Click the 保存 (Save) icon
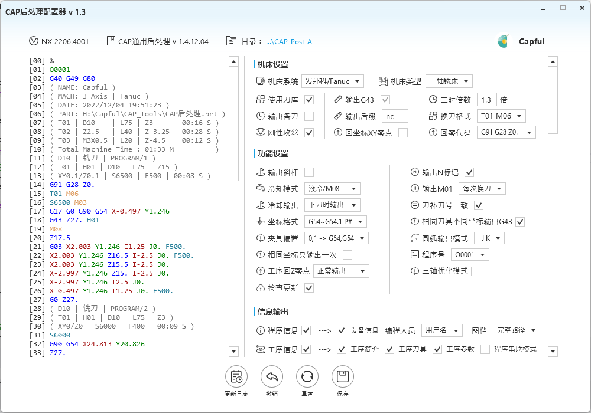The width and height of the screenshot is (591, 413). [343, 376]
